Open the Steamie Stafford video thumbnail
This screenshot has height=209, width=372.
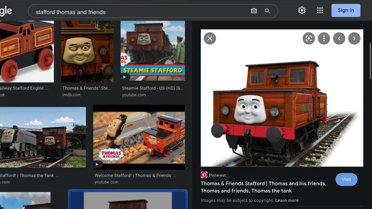click(x=153, y=51)
